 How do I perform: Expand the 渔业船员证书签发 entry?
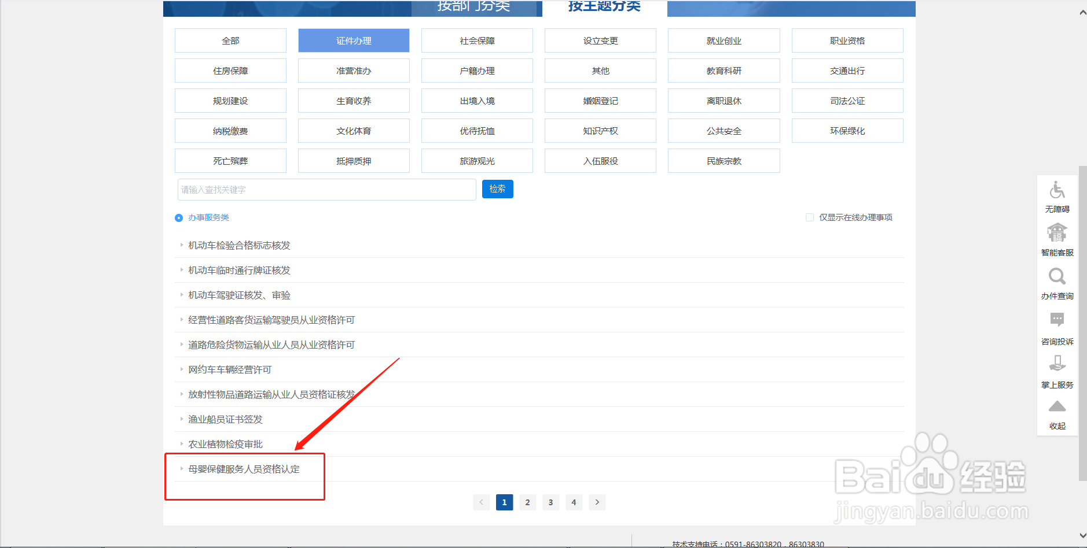(x=225, y=419)
